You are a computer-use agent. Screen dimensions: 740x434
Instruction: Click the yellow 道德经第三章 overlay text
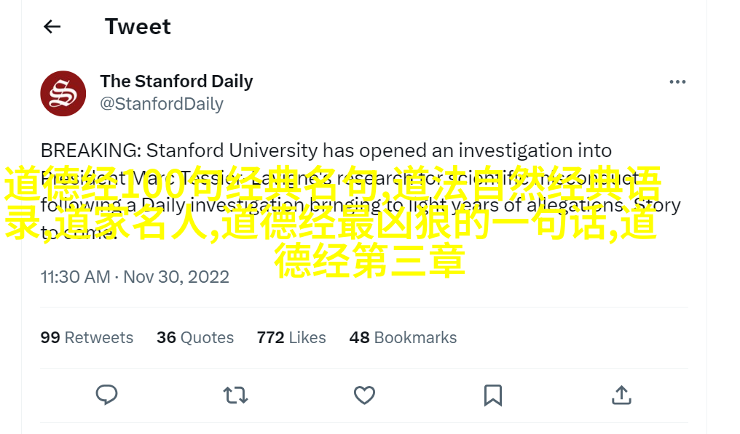[x=369, y=261]
